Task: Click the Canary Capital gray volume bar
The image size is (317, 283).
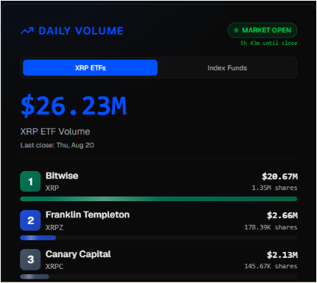Action: (x=35, y=277)
